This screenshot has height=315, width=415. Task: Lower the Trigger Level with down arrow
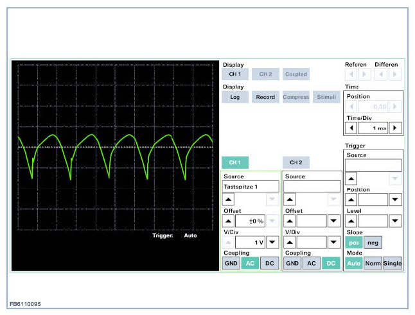tap(396, 221)
